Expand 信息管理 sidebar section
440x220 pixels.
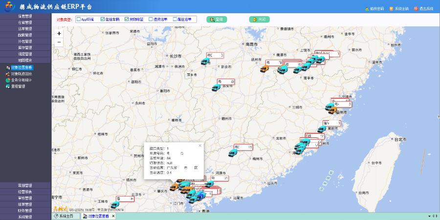(25, 16)
